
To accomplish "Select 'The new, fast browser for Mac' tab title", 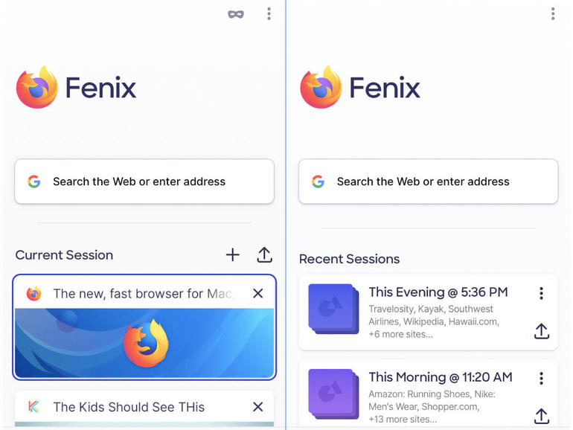I will [x=144, y=293].
